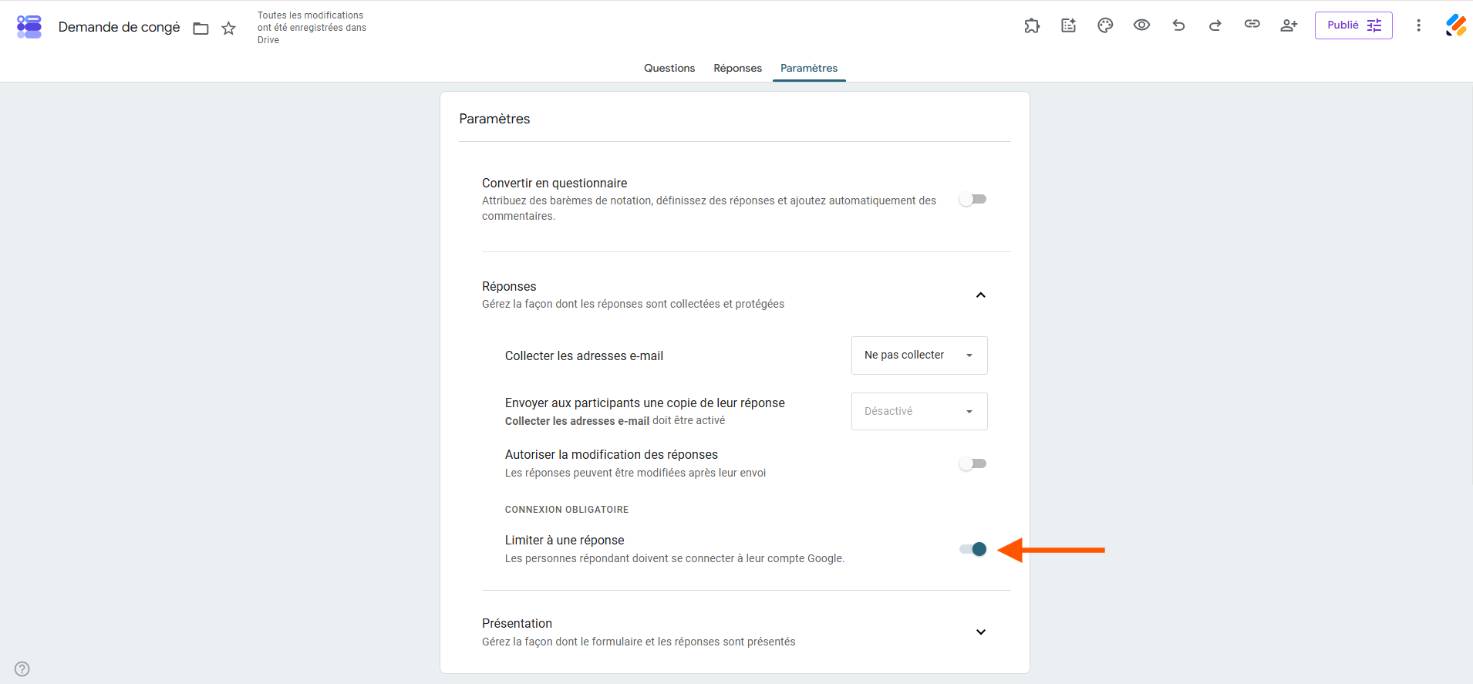Image resolution: width=1473 pixels, height=684 pixels.
Task: Switch to the Réponses tab
Action: (738, 68)
